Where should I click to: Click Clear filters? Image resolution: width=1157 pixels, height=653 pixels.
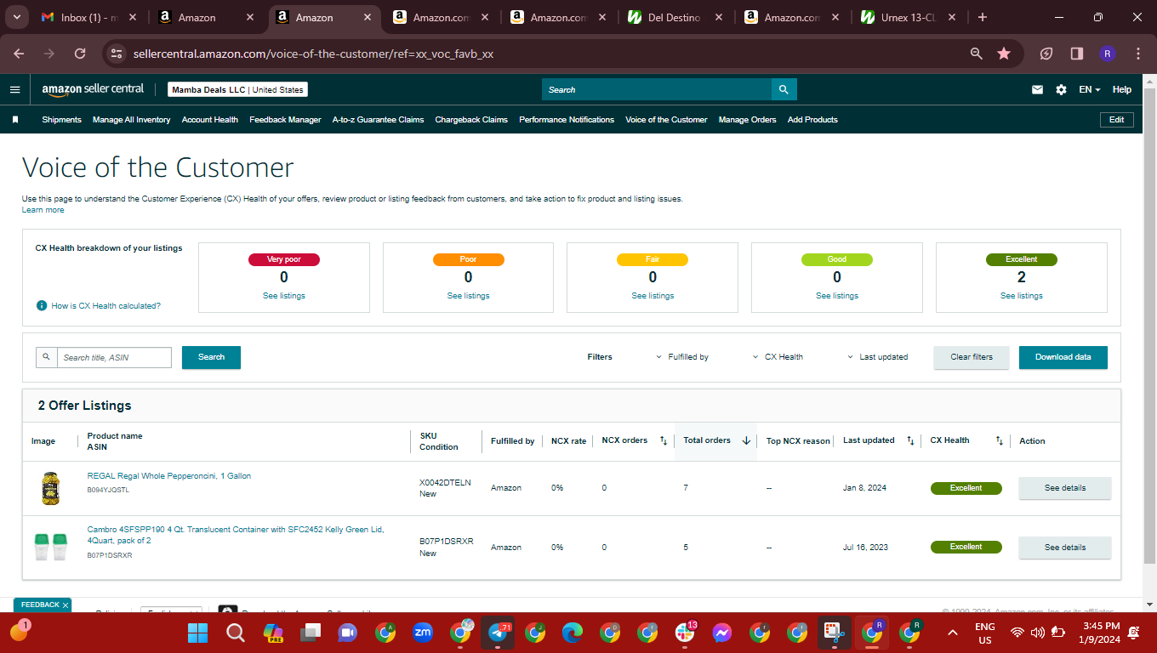pyautogui.click(x=972, y=357)
